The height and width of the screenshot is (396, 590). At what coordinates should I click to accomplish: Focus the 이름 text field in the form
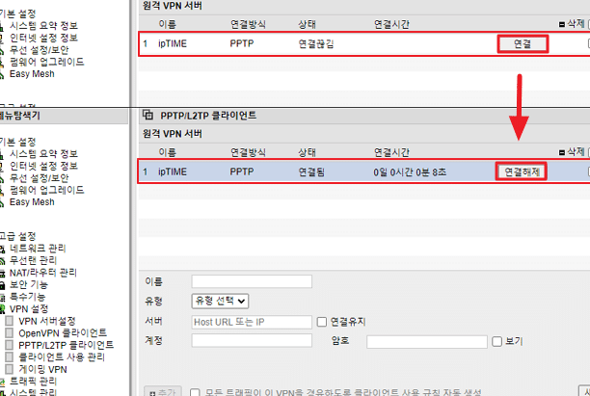pyautogui.click(x=252, y=281)
